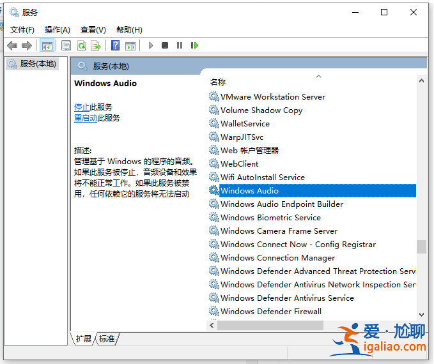Open the Properties toolbar icon
This screenshot has height=364, width=434.
66,45
